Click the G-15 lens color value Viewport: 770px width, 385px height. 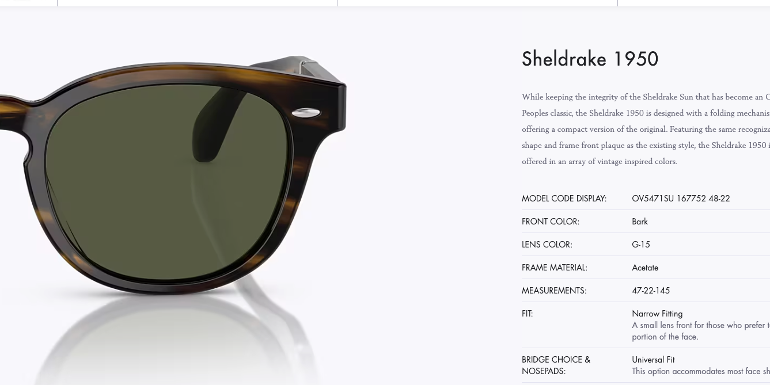pos(641,245)
